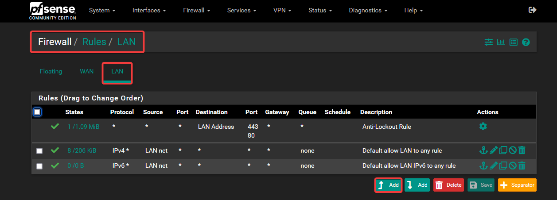Image resolution: width=557 pixels, height=200 pixels.
Task: Toggle the select-all rules checkbox
Action: click(37, 112)
